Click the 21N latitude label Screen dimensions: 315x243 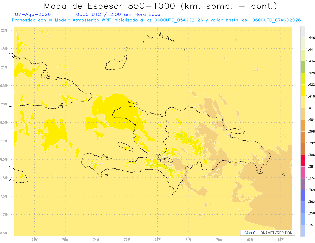coord(4,67)
